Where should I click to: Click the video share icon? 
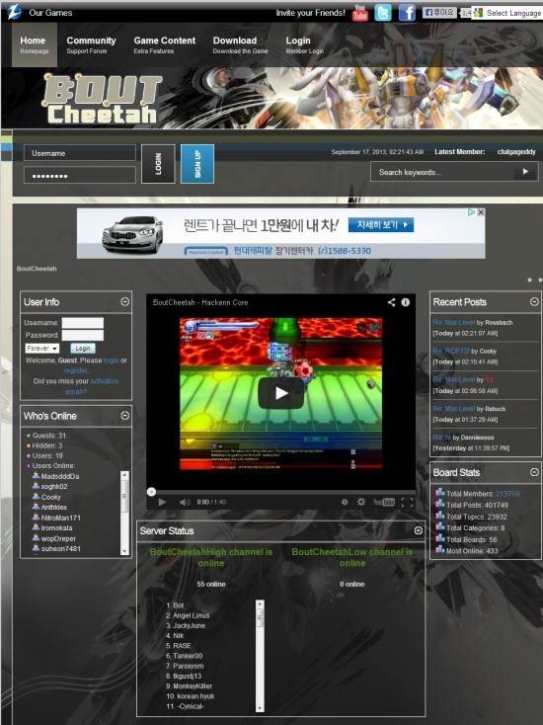(391, 302)
